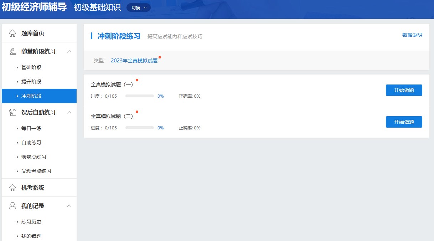Open 薄弱点练习 in the sidebar
Viewport: 434px width, 241px height.
34,157
